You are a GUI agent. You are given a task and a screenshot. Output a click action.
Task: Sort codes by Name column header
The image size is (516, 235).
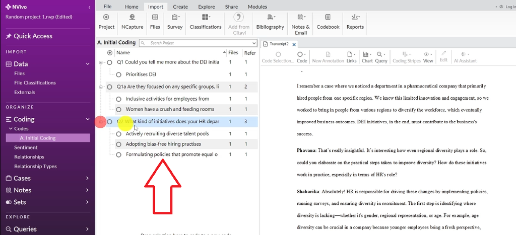[123, 53]
